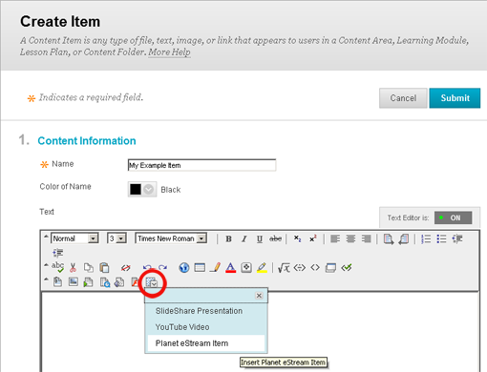Click the green double-check validate icon
Image resolution: width=487 pixels, height=372 pixels.
347,268
